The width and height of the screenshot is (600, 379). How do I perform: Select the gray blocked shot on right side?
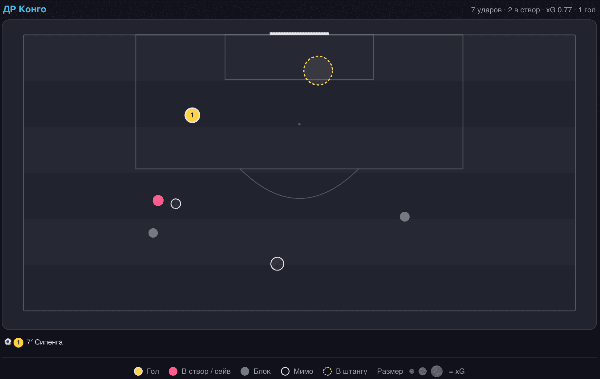pos(405,217)
